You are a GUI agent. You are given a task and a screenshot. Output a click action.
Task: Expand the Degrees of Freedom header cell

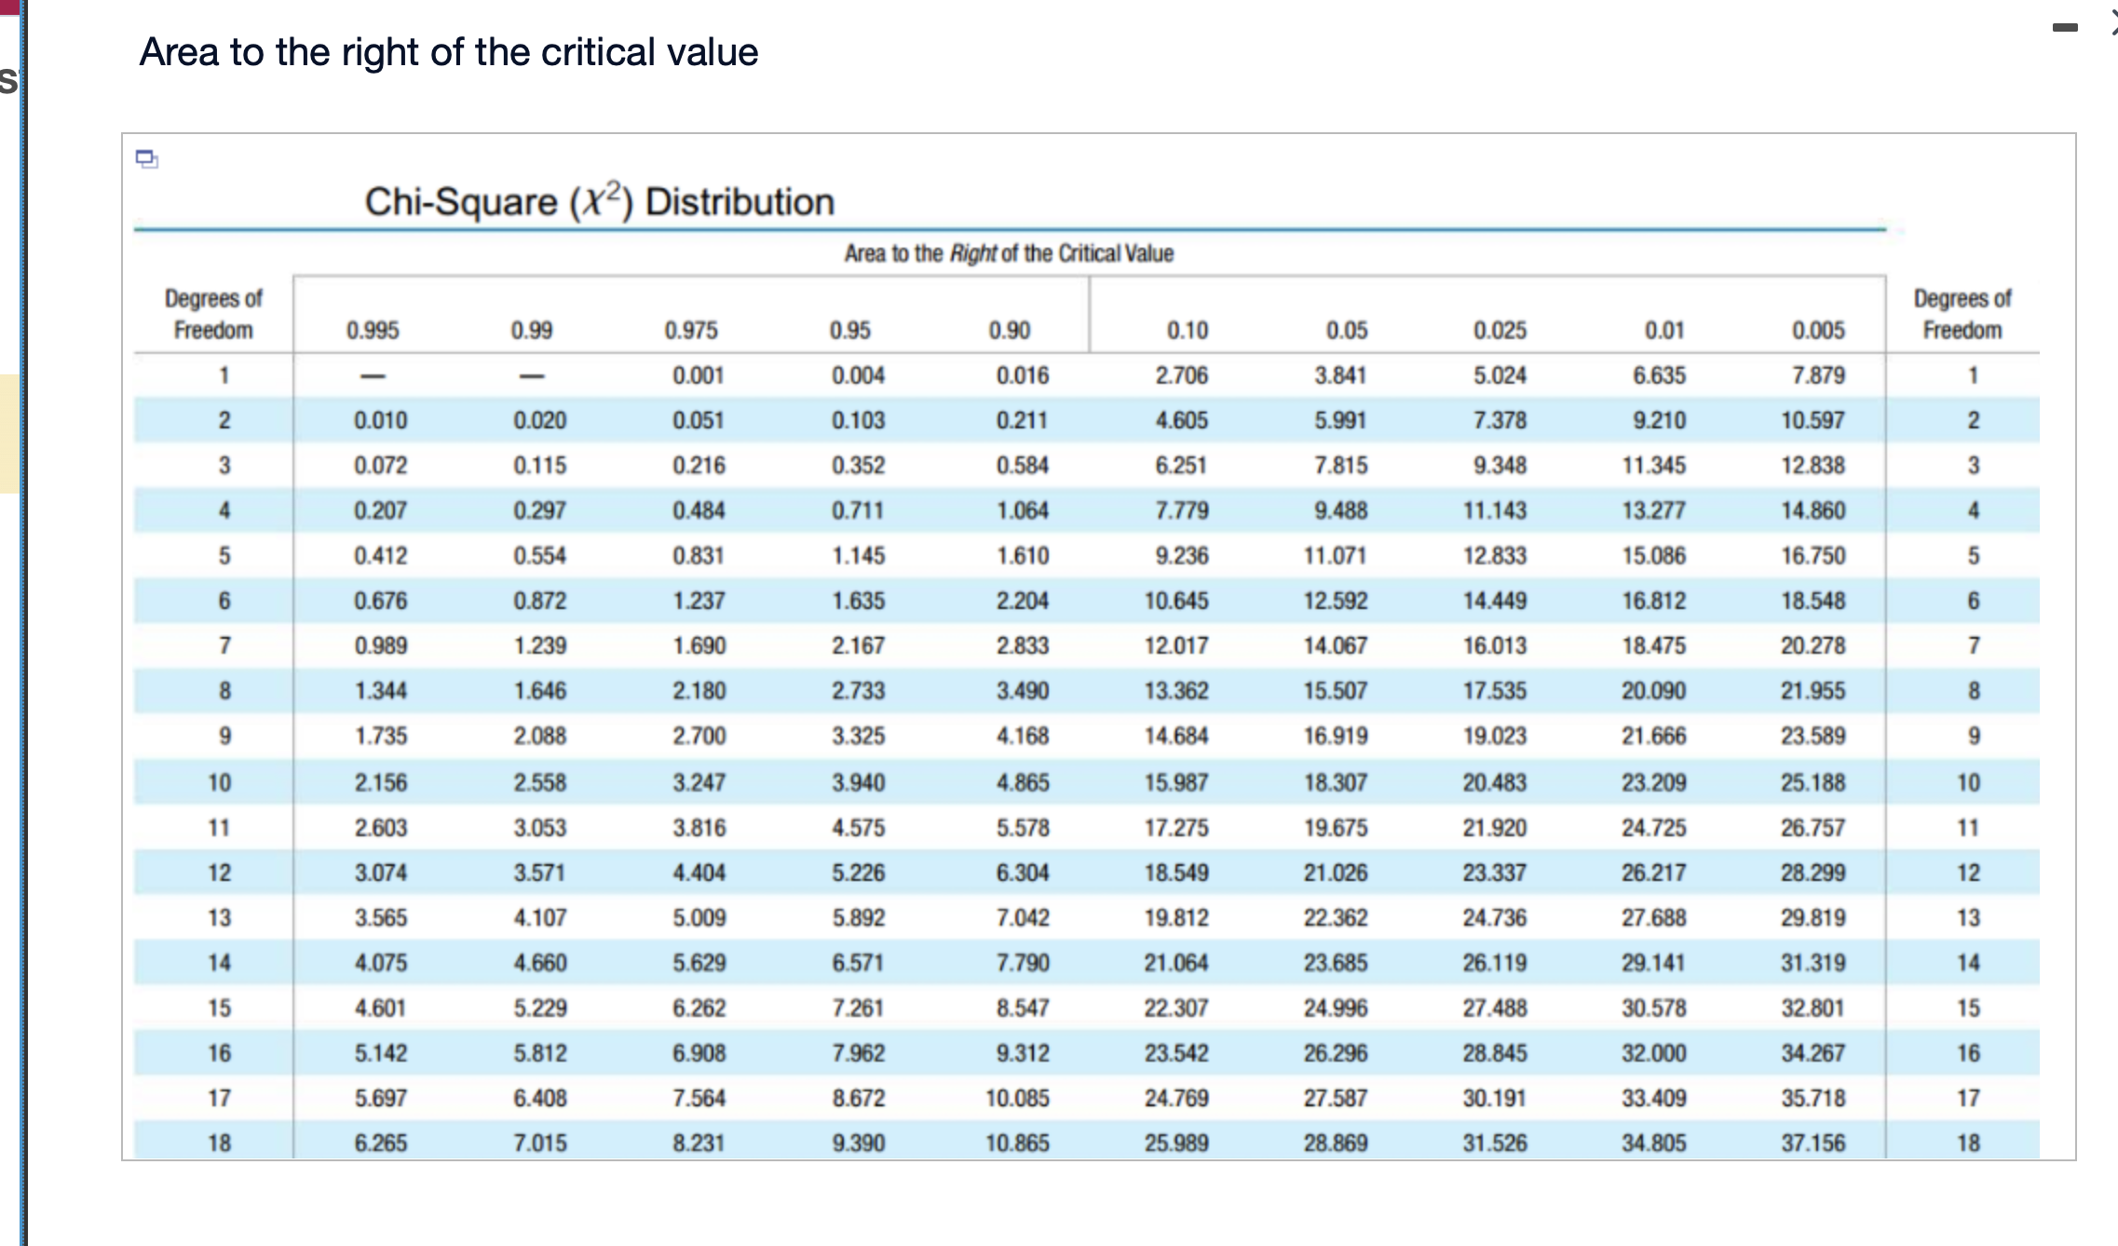213,314
